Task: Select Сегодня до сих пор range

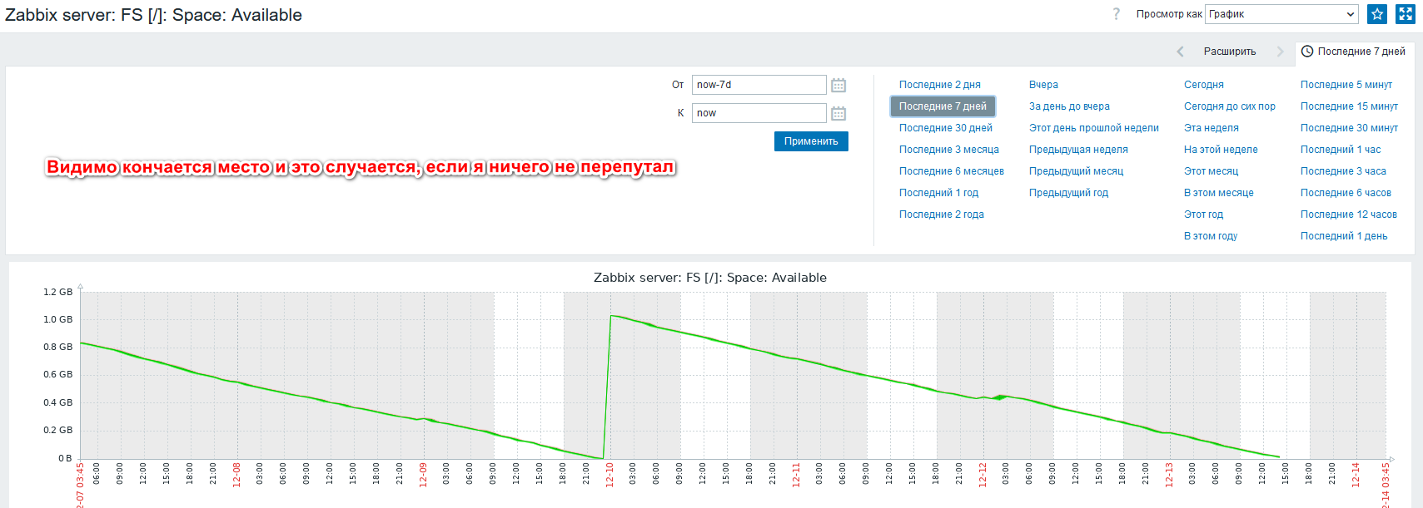Action: point(1229,106)
